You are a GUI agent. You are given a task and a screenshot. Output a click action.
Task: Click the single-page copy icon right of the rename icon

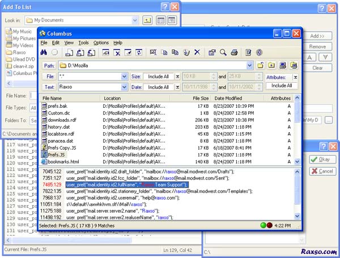pos(164,52)
